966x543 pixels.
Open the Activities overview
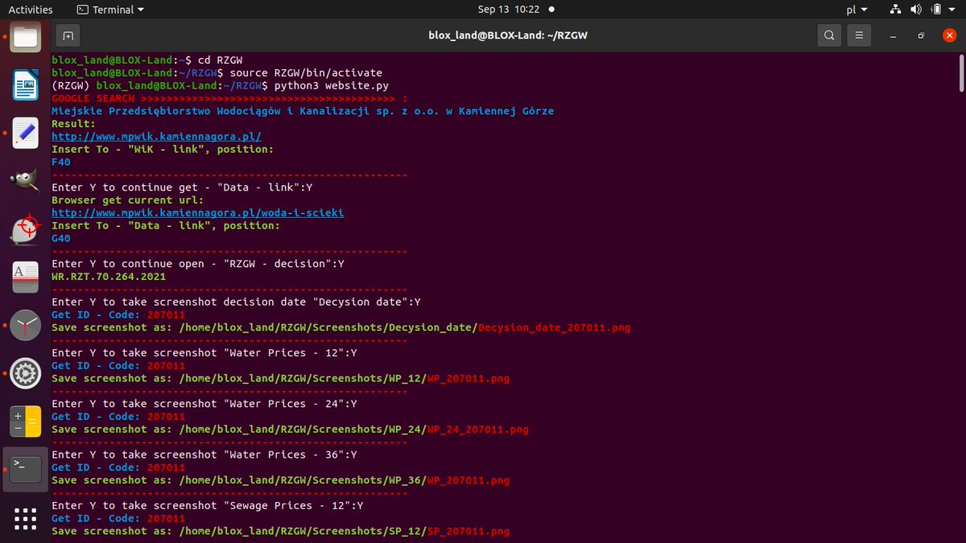pyautogui.click(x=30, y=9)
